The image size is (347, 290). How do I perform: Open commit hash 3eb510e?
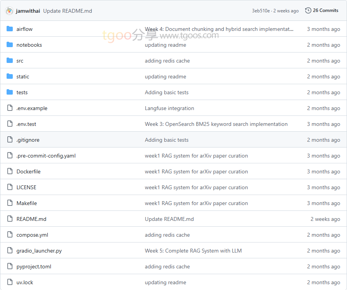pos(261,11)
